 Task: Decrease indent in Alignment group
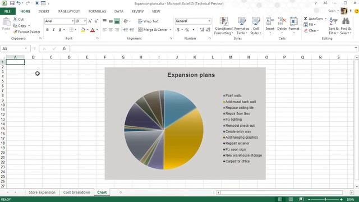[x=126, y=30]
